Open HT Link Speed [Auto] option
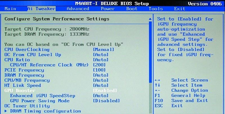 coord(101,85)
